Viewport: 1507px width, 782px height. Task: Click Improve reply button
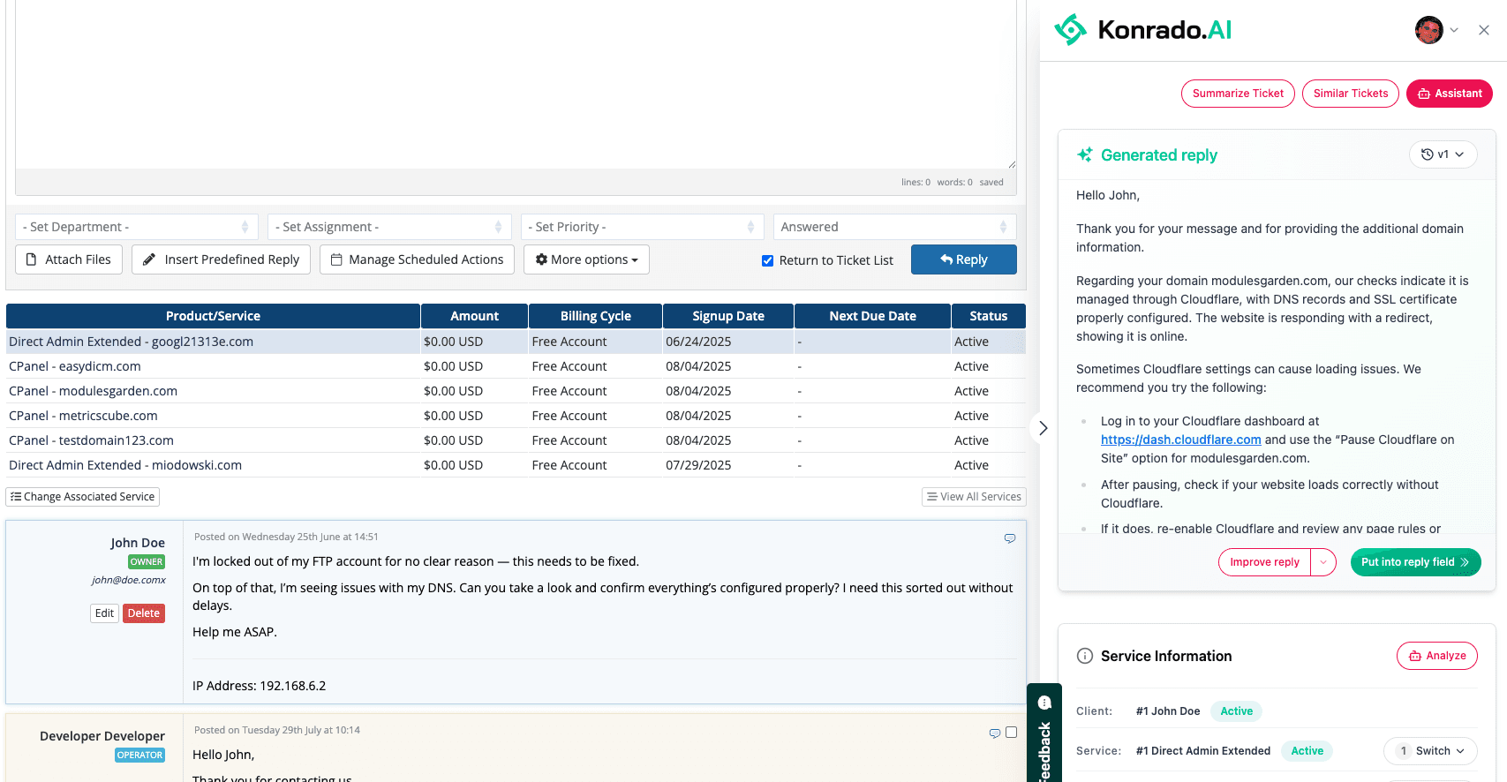1264,562
